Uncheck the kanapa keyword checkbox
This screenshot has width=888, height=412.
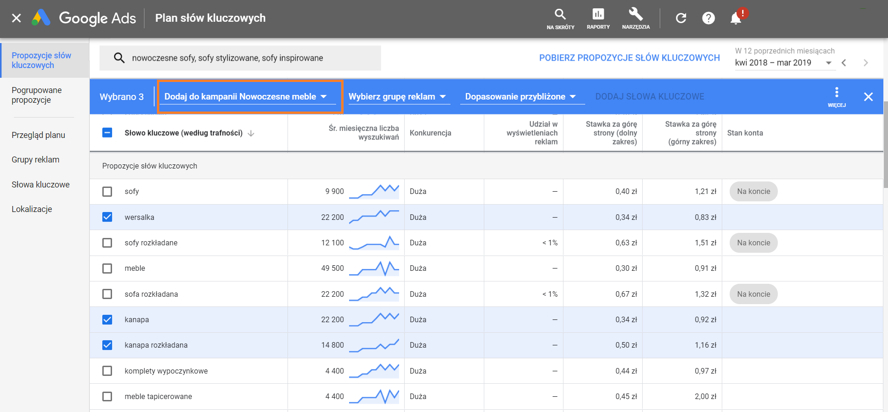[x=107, y=320]
